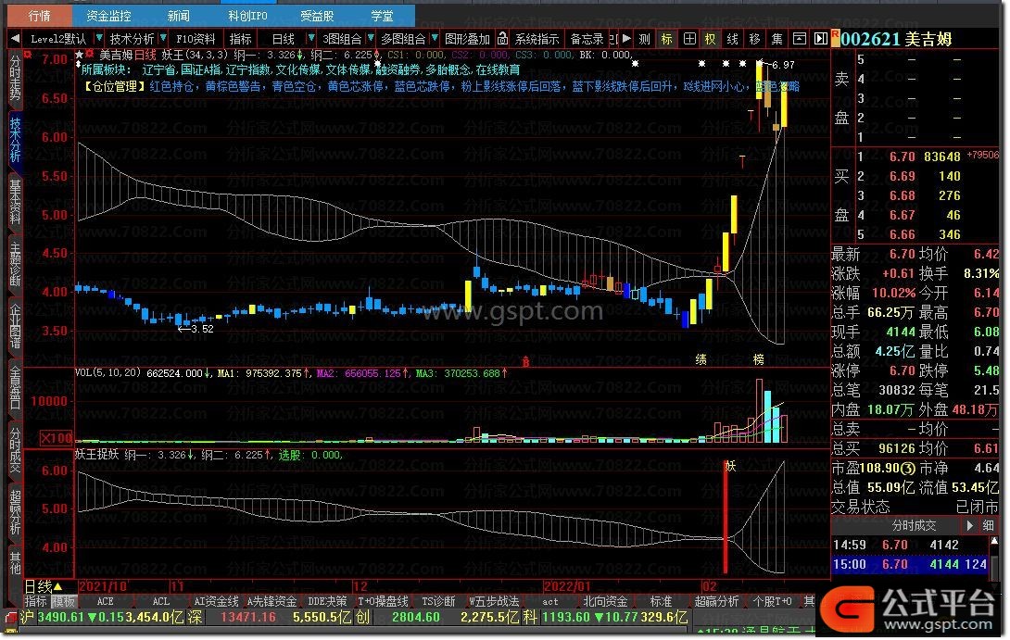Click the 指标 toolbar button
The height and width of the screenshot is (640, 1010).
240,39
